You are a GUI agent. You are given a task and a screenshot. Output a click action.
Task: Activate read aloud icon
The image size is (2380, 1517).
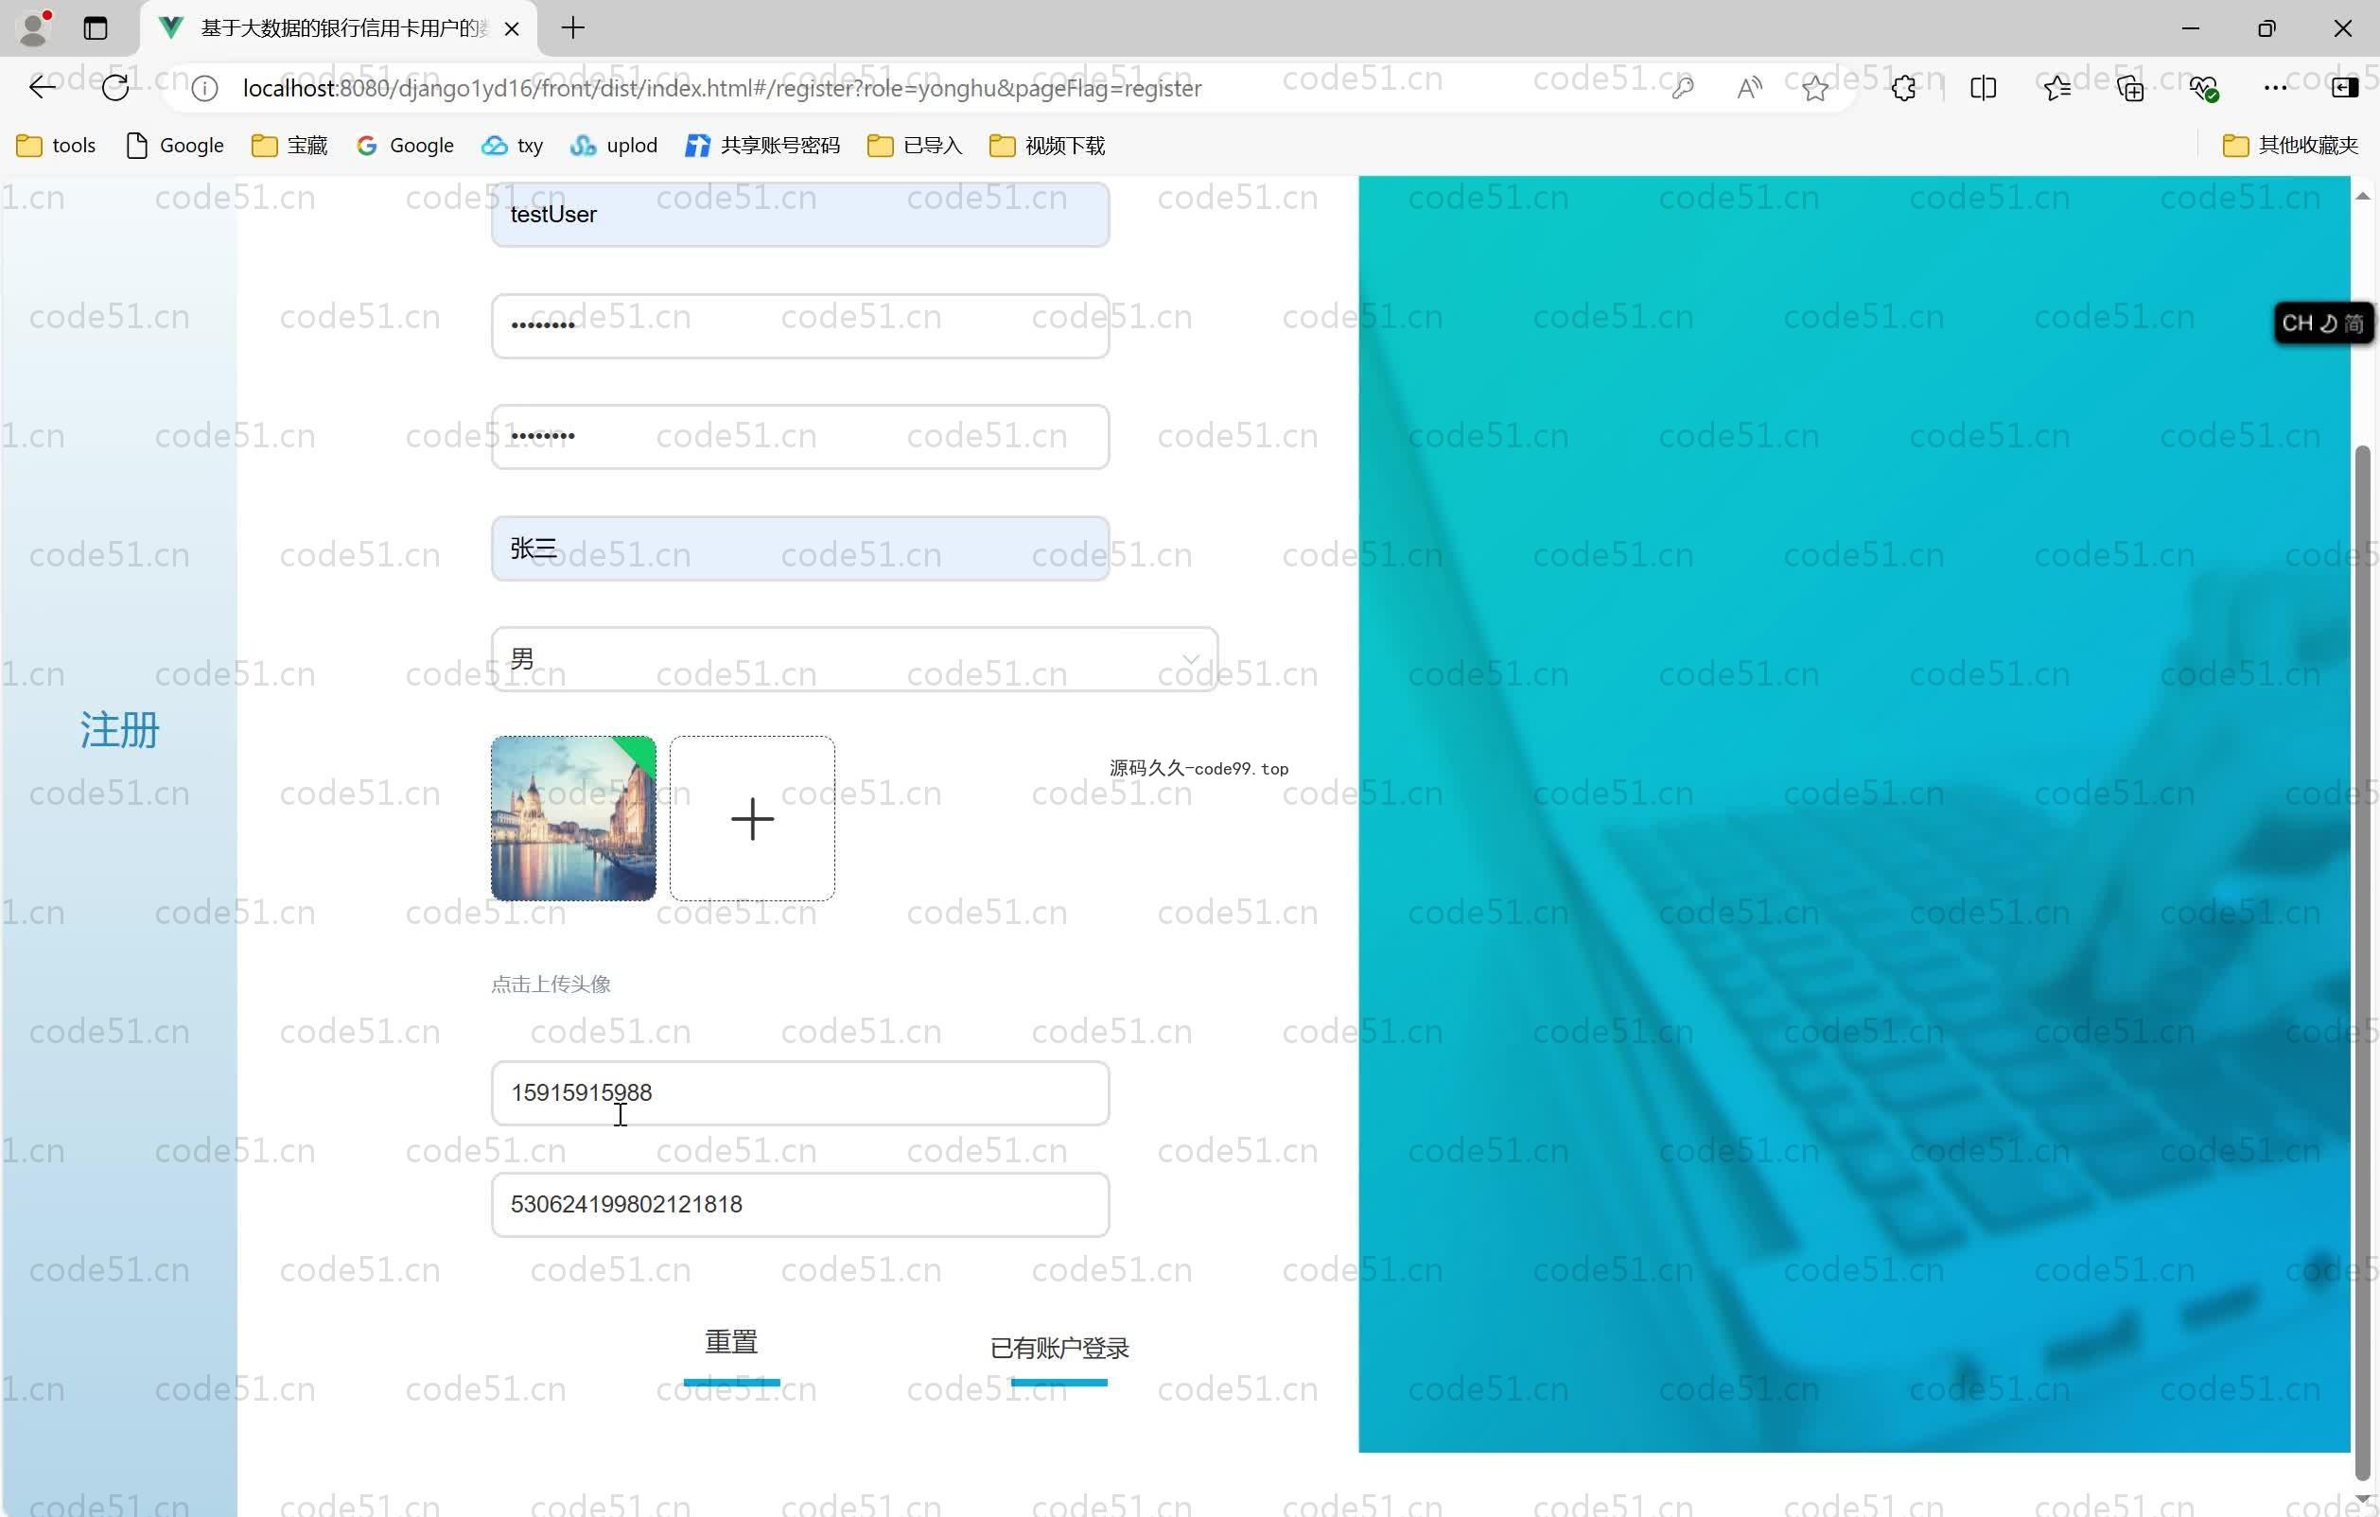click(x=1749, y=89)
